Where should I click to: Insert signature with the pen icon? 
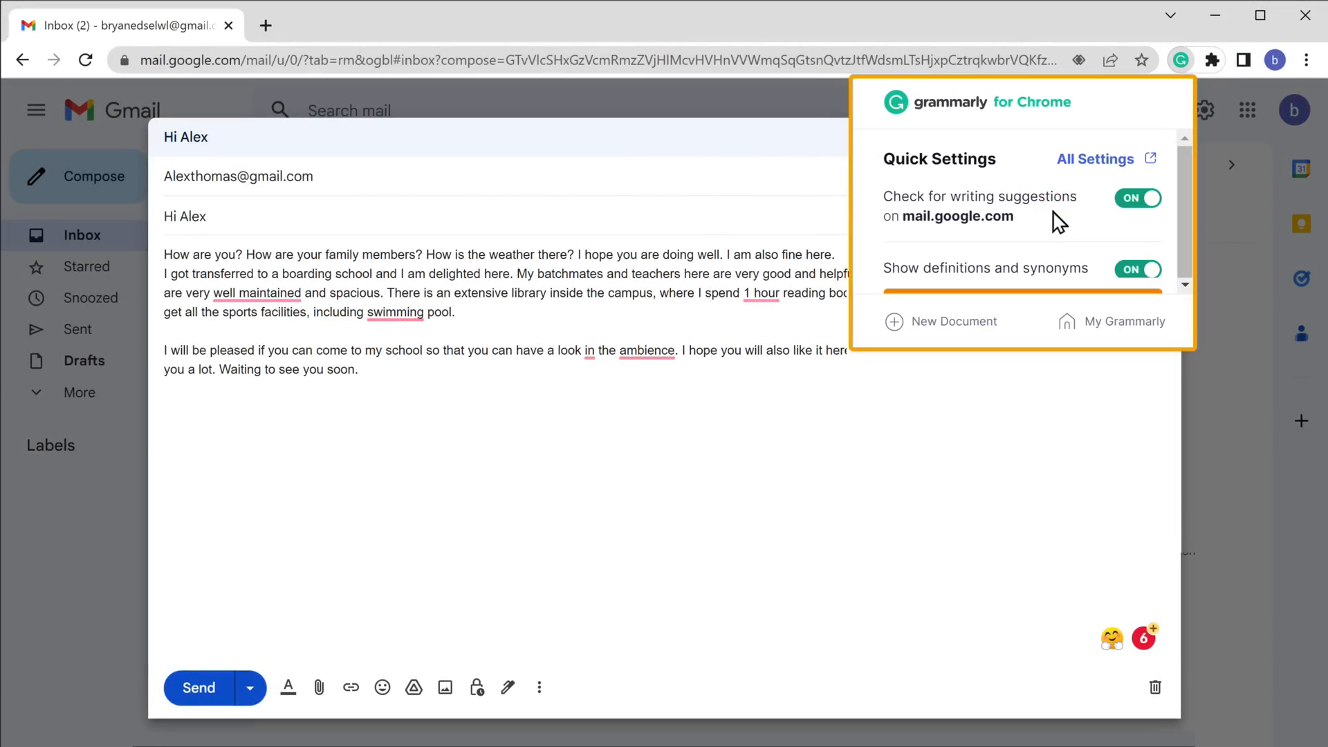[508, 688]
